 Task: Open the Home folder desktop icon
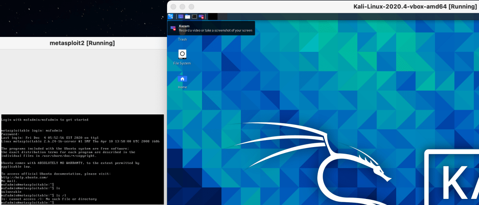182,79
